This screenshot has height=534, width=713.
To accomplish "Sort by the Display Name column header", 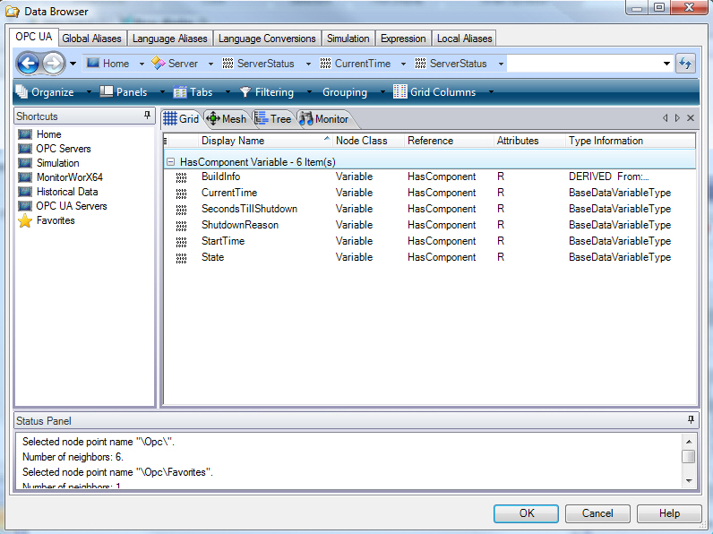I will click(x=260, y=141).
